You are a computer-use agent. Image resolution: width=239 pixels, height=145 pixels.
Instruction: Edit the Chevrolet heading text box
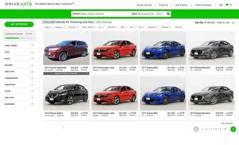[x=48, y=22]
